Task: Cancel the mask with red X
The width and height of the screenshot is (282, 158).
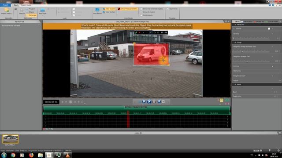Action: 139,32
